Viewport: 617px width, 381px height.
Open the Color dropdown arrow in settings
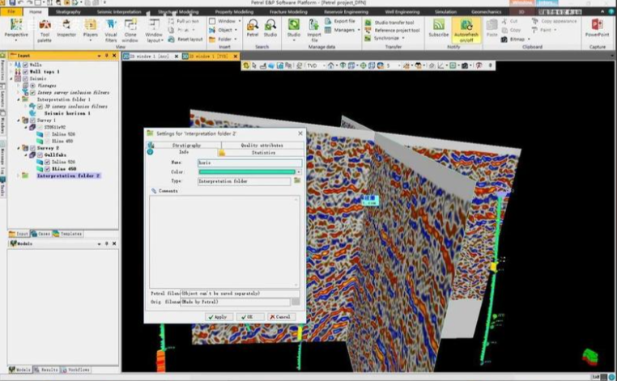pos(298,171)
